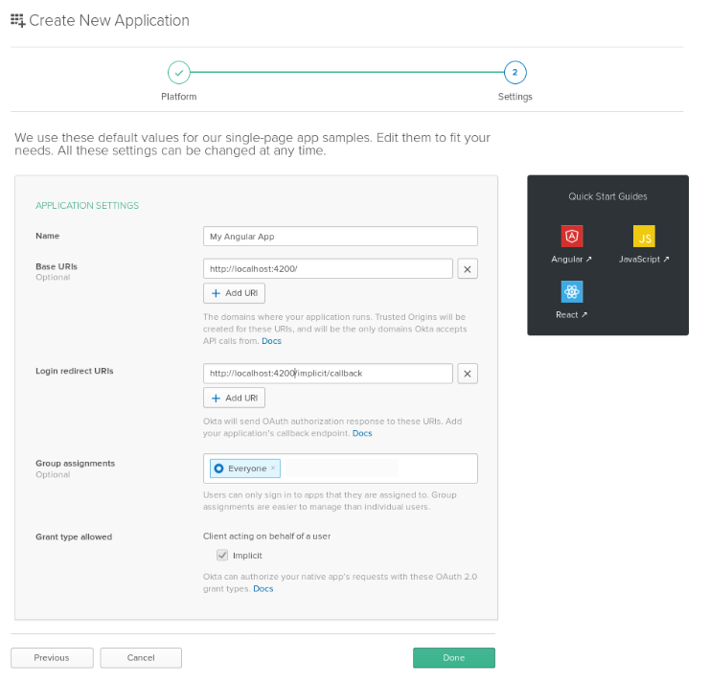Open Docs link under grant types
Viewport: 709px width, 684px height.
(263, 589)
